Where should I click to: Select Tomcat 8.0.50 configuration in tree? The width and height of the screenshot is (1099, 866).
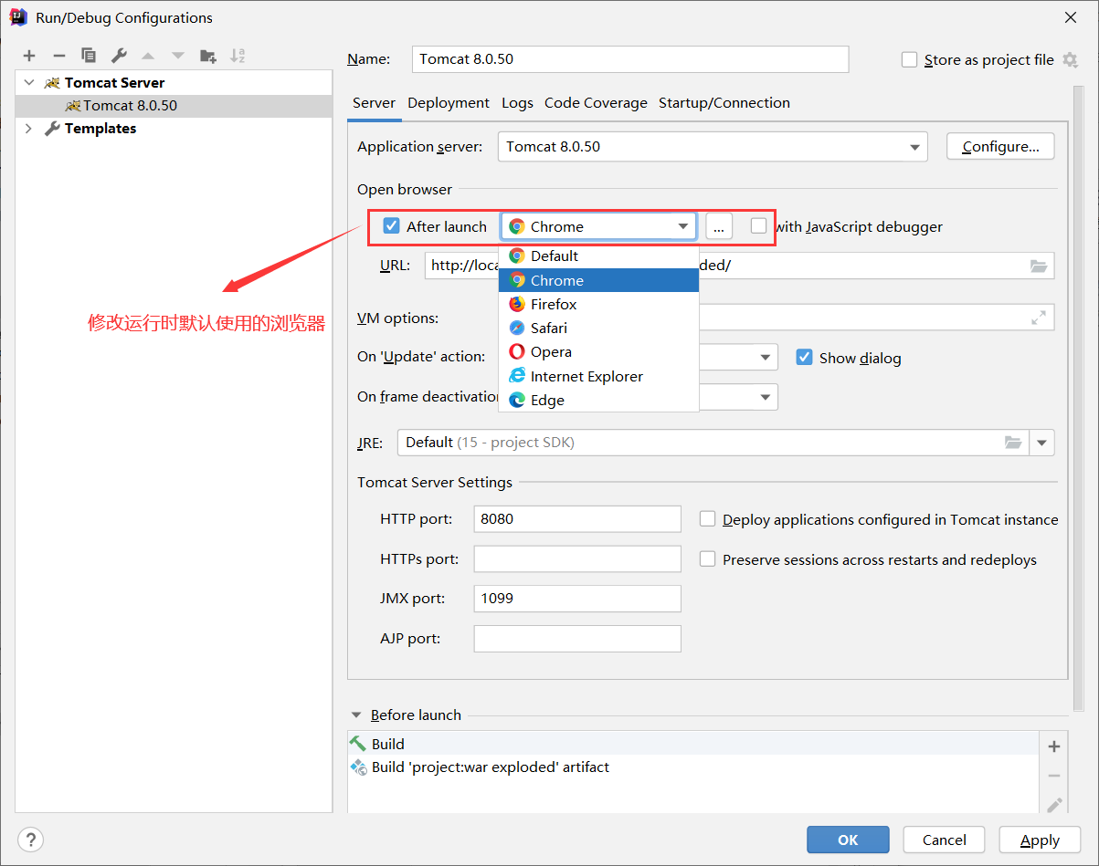click(x=174, y=106)
